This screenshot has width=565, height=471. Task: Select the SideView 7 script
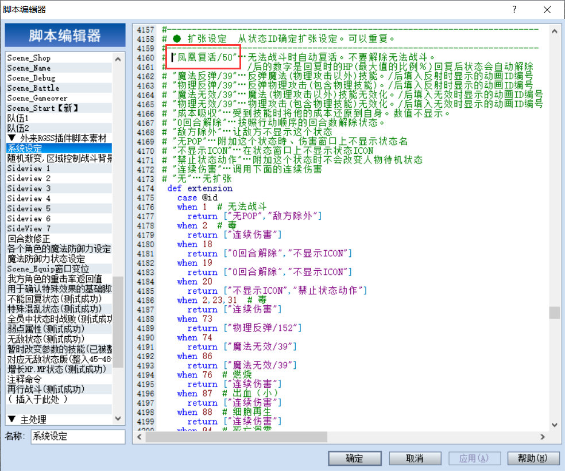(59, 229)
